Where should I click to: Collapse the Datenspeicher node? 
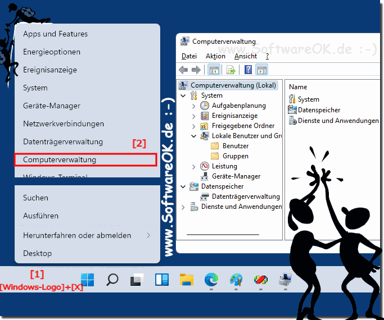point(183,187)
